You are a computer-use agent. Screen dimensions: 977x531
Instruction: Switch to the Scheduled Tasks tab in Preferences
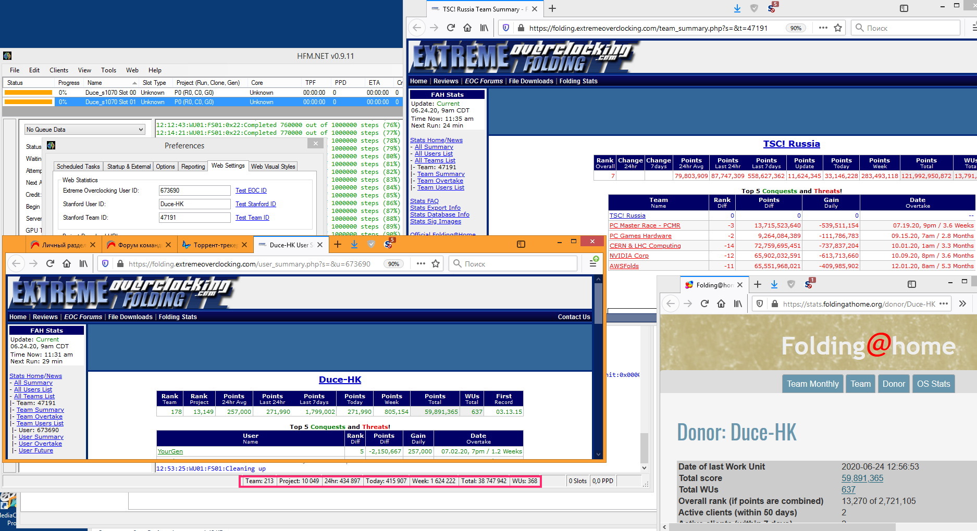coord(78,167)
